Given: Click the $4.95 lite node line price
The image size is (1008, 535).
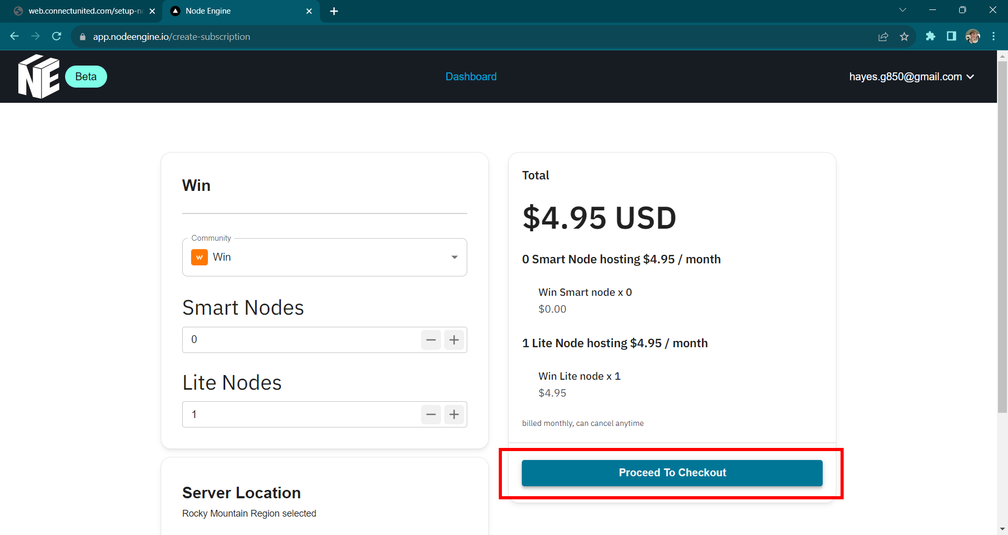Looking at the screenshot, I should 552,393.
